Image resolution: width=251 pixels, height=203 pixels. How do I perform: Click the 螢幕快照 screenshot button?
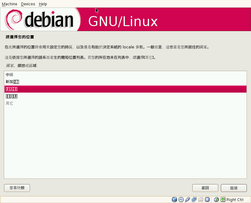pos(17,188)
